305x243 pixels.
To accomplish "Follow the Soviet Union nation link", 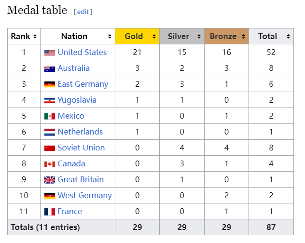I will [x=81, y=148].
